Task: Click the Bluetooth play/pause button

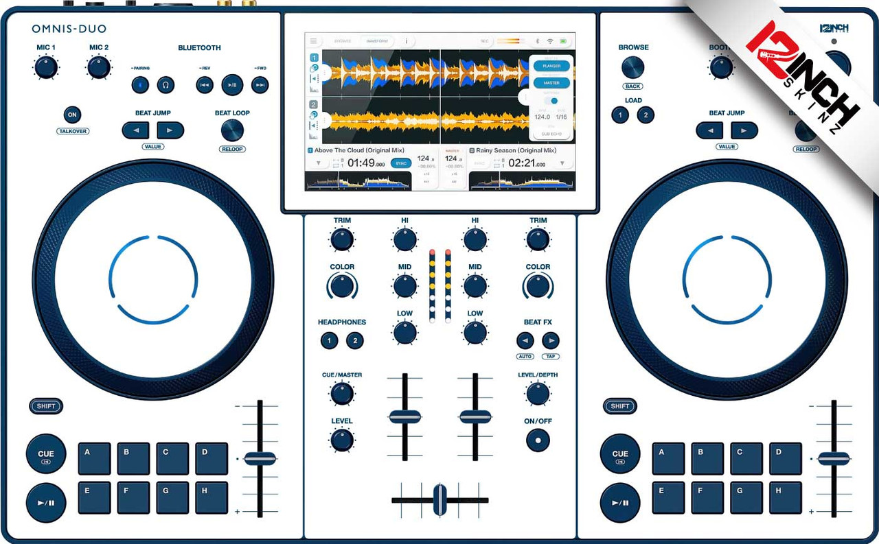Action: coord(232,85)
